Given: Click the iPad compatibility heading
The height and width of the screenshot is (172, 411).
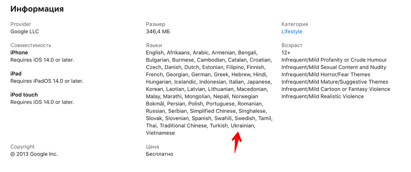Looking at the screenshot, I should (16, 73).
